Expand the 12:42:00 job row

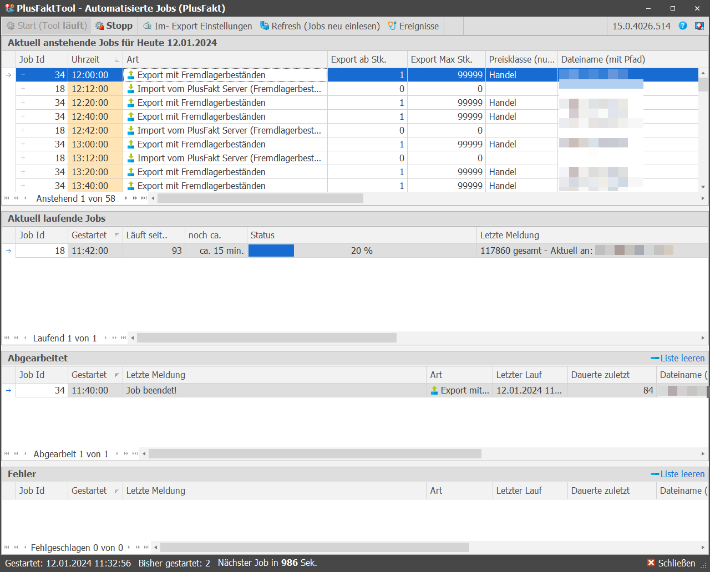point(23,130)
